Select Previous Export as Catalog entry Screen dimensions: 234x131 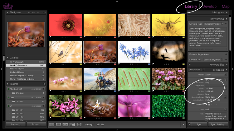coord(26,76)
